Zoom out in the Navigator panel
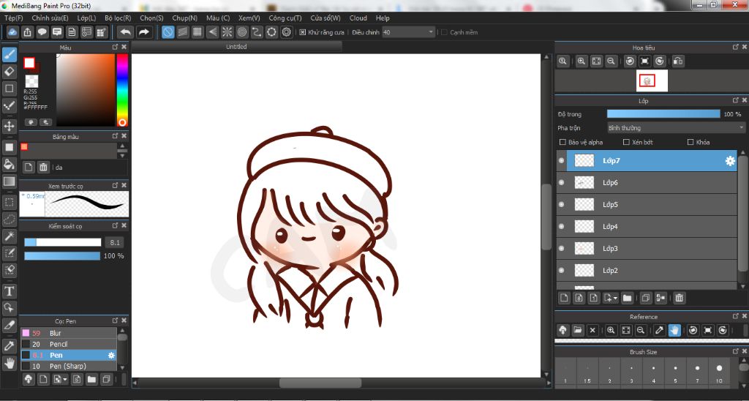This screenshot has height=401, width=749. [611, 61]
